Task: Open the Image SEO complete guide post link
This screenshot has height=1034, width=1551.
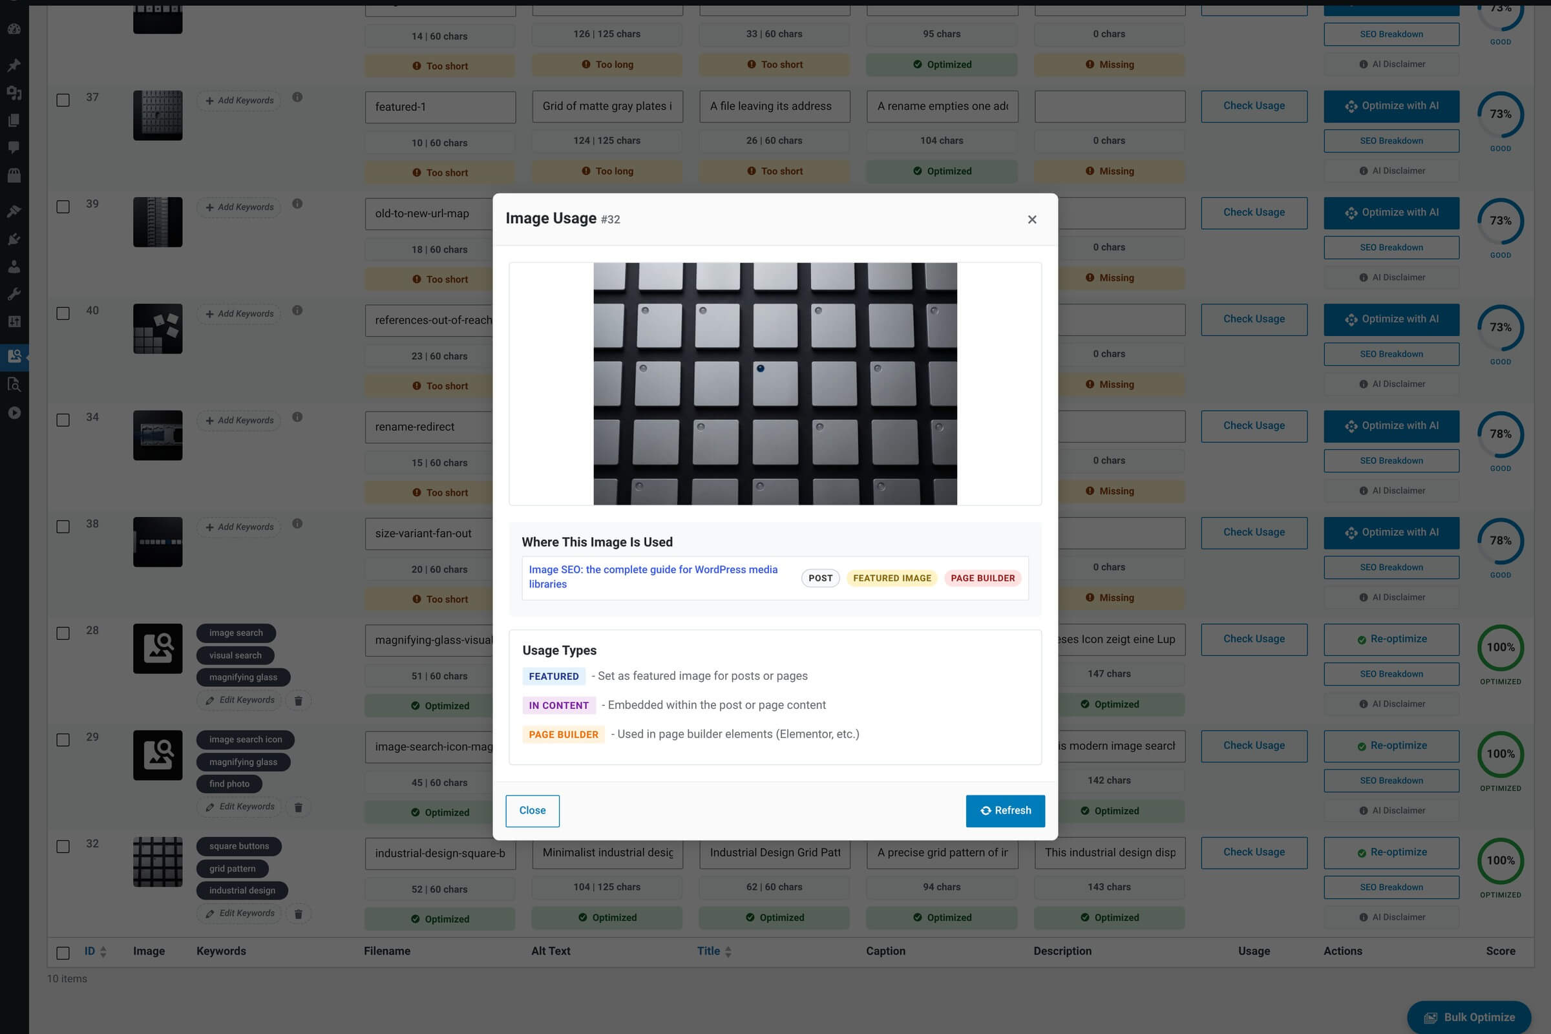Action: coord(653,577)
